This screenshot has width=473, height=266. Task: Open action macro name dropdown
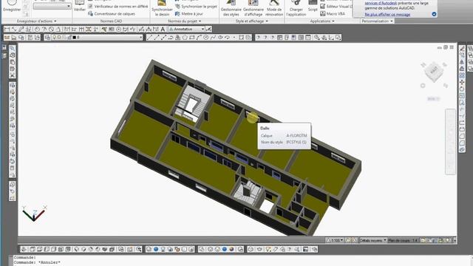pos(52,6)
